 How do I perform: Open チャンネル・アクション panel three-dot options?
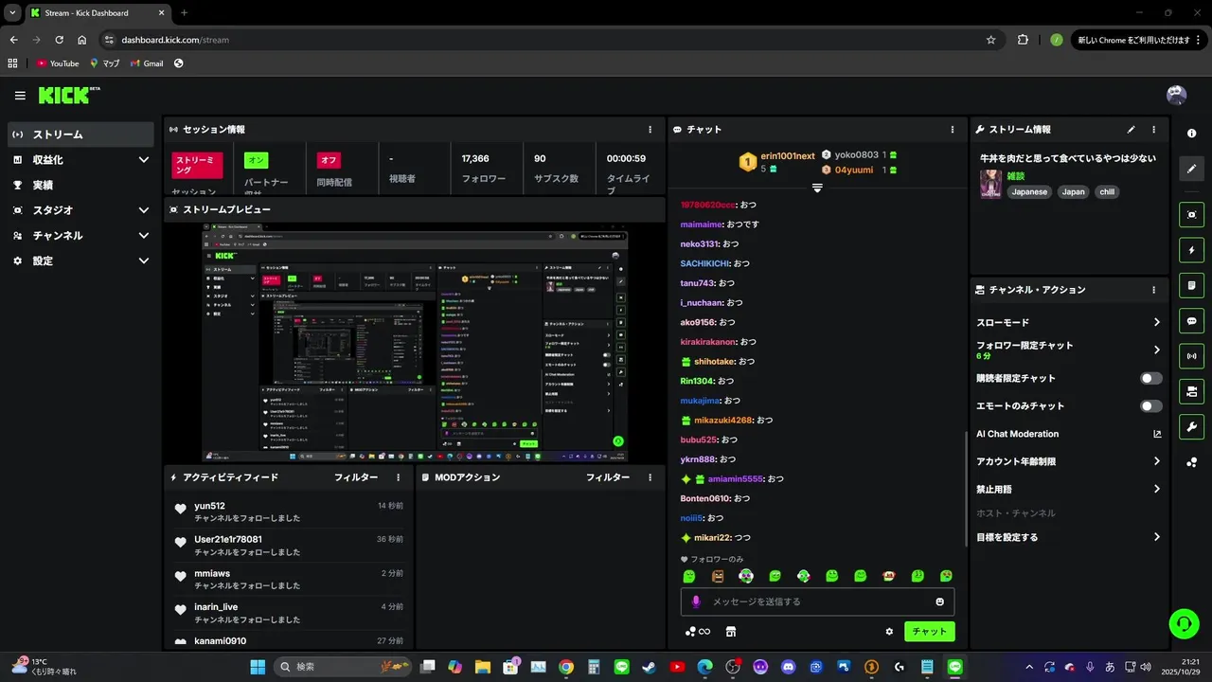click(x=1153, y=290)
